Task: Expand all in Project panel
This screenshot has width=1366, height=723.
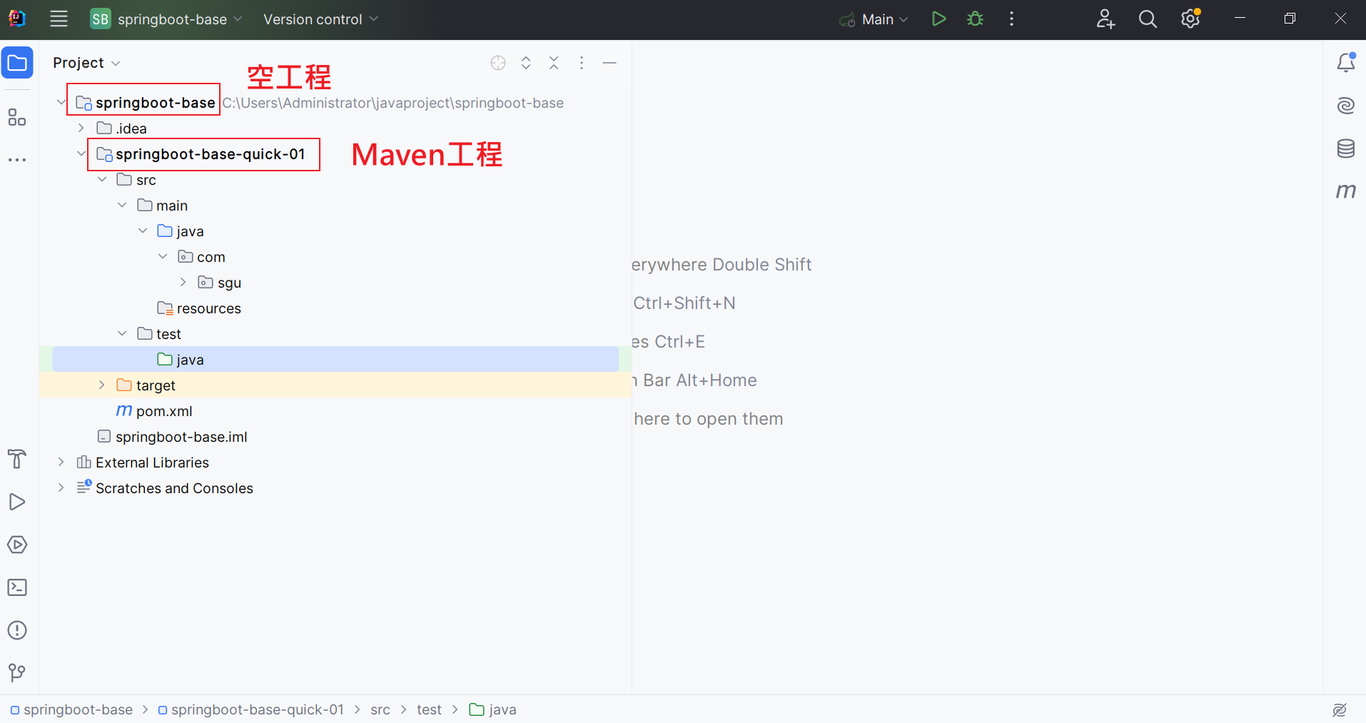Action: pyautogui.click(x=526, y=63)
